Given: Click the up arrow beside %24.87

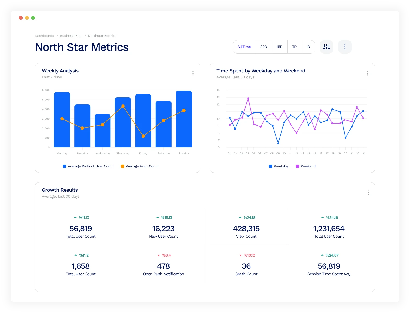Looking at the screenshot, I should (322, 255).
